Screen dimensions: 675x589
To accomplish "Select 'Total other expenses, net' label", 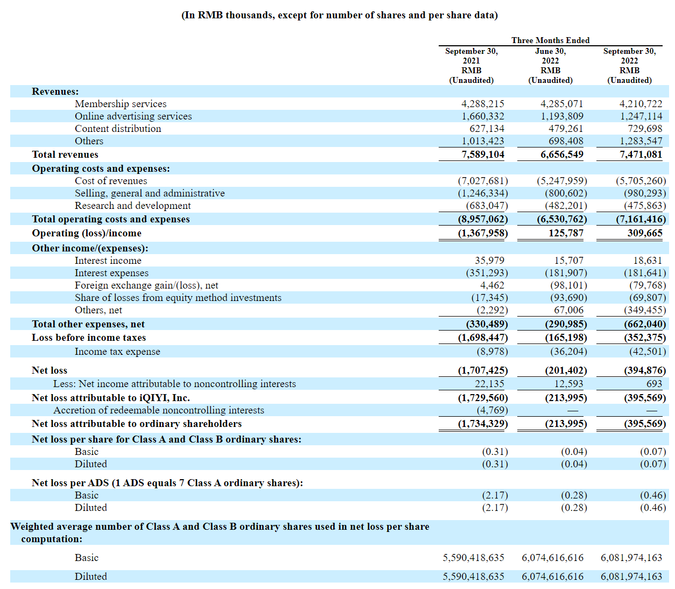I will [88, 324].
